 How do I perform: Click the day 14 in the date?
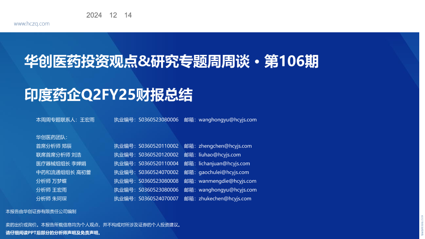tap(128, 15)
